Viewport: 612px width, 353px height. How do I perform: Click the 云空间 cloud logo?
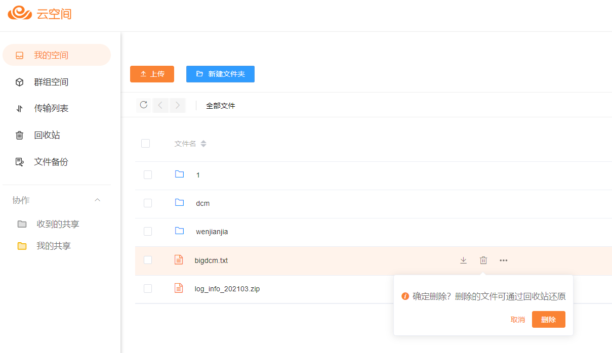click(x=40, y=13)
